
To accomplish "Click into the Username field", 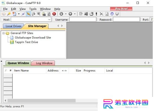I will tap(83, 19).
